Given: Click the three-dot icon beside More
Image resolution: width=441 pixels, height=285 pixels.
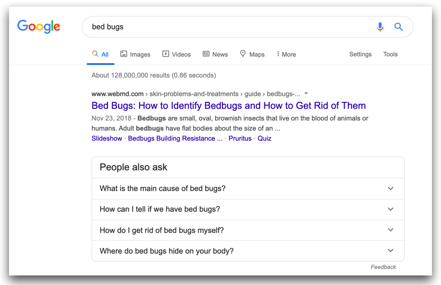Looking at the screenshot, I should (x=278, y=54).
